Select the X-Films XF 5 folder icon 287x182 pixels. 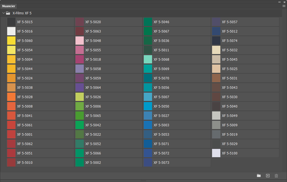(8, 13)
